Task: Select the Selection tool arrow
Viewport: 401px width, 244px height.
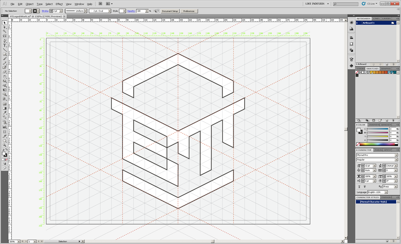Action: pyautogui.click(x=4, y=23)
